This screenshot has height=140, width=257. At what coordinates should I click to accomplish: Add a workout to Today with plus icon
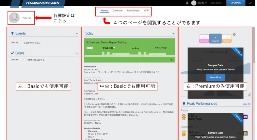coord(173,33)
